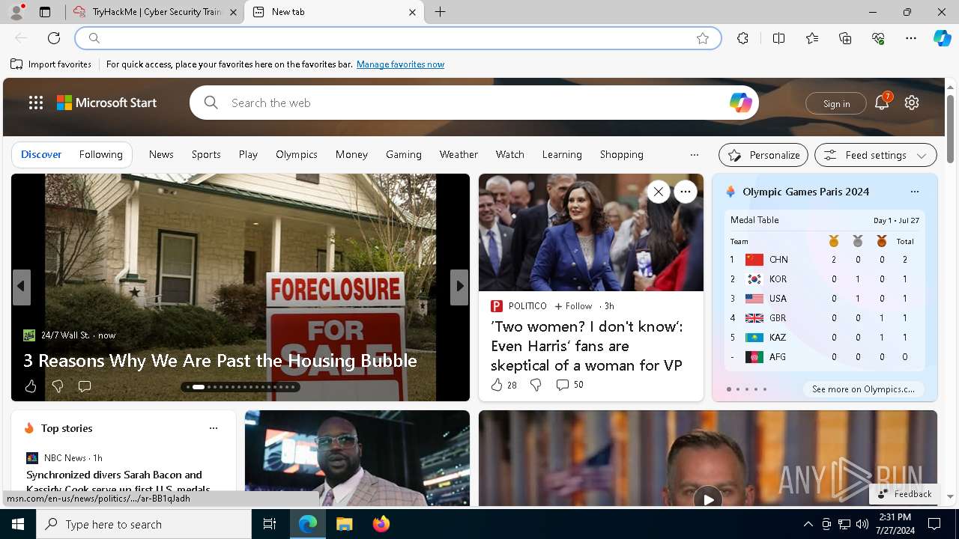This screenshot has width=959, height=539.
Task: Open the Extensions puzzle icon
Action: [742, 38]
